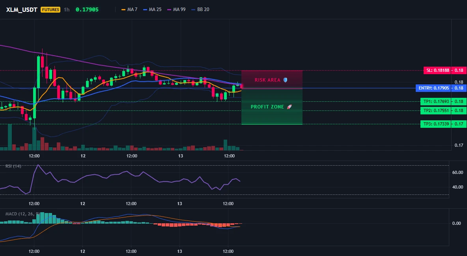The height and width of the screenshot is (256, 467).
Task: Click the rocket icon beside PROFIT ZONE
Action: pos(289,107)
